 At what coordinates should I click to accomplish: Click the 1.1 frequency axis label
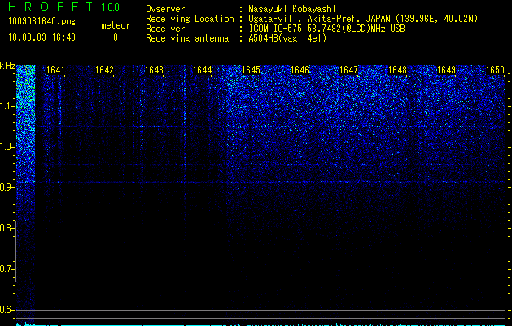pyautogui.click(x=7, y=106)
